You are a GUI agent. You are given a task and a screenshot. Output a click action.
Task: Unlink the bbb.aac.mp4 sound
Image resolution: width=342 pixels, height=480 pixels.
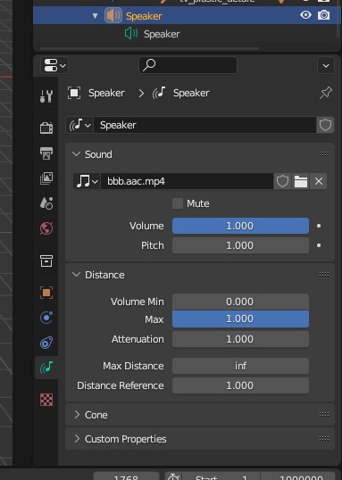tap(319, 181)
